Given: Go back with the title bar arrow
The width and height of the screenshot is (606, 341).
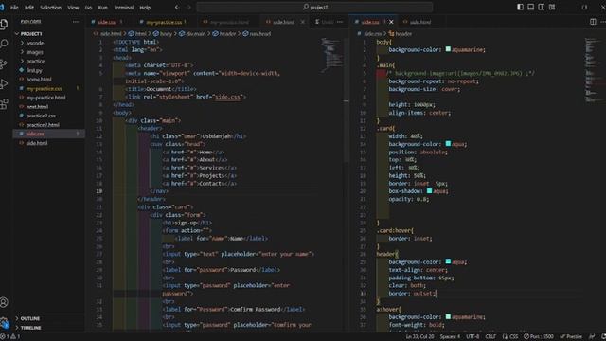Looking at the screenshot, I should [177, 7].
